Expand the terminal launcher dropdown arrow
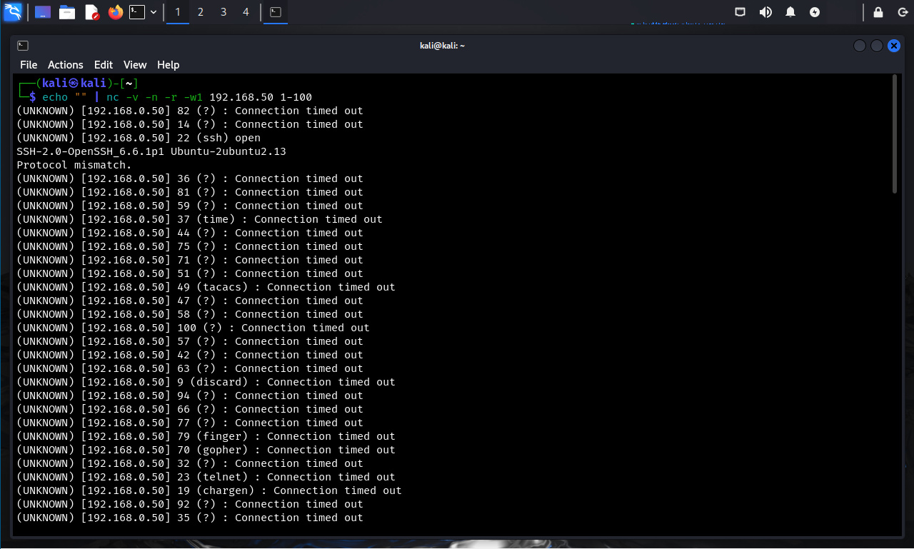914x549 pixels. tap(154, 12)
